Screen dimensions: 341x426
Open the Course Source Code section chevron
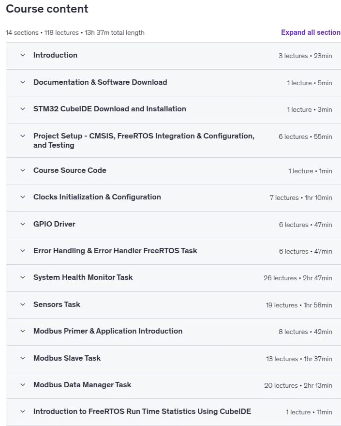point(23,170)
